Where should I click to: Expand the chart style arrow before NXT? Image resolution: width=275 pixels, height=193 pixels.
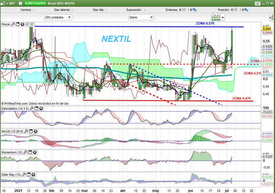coord(7,4)
